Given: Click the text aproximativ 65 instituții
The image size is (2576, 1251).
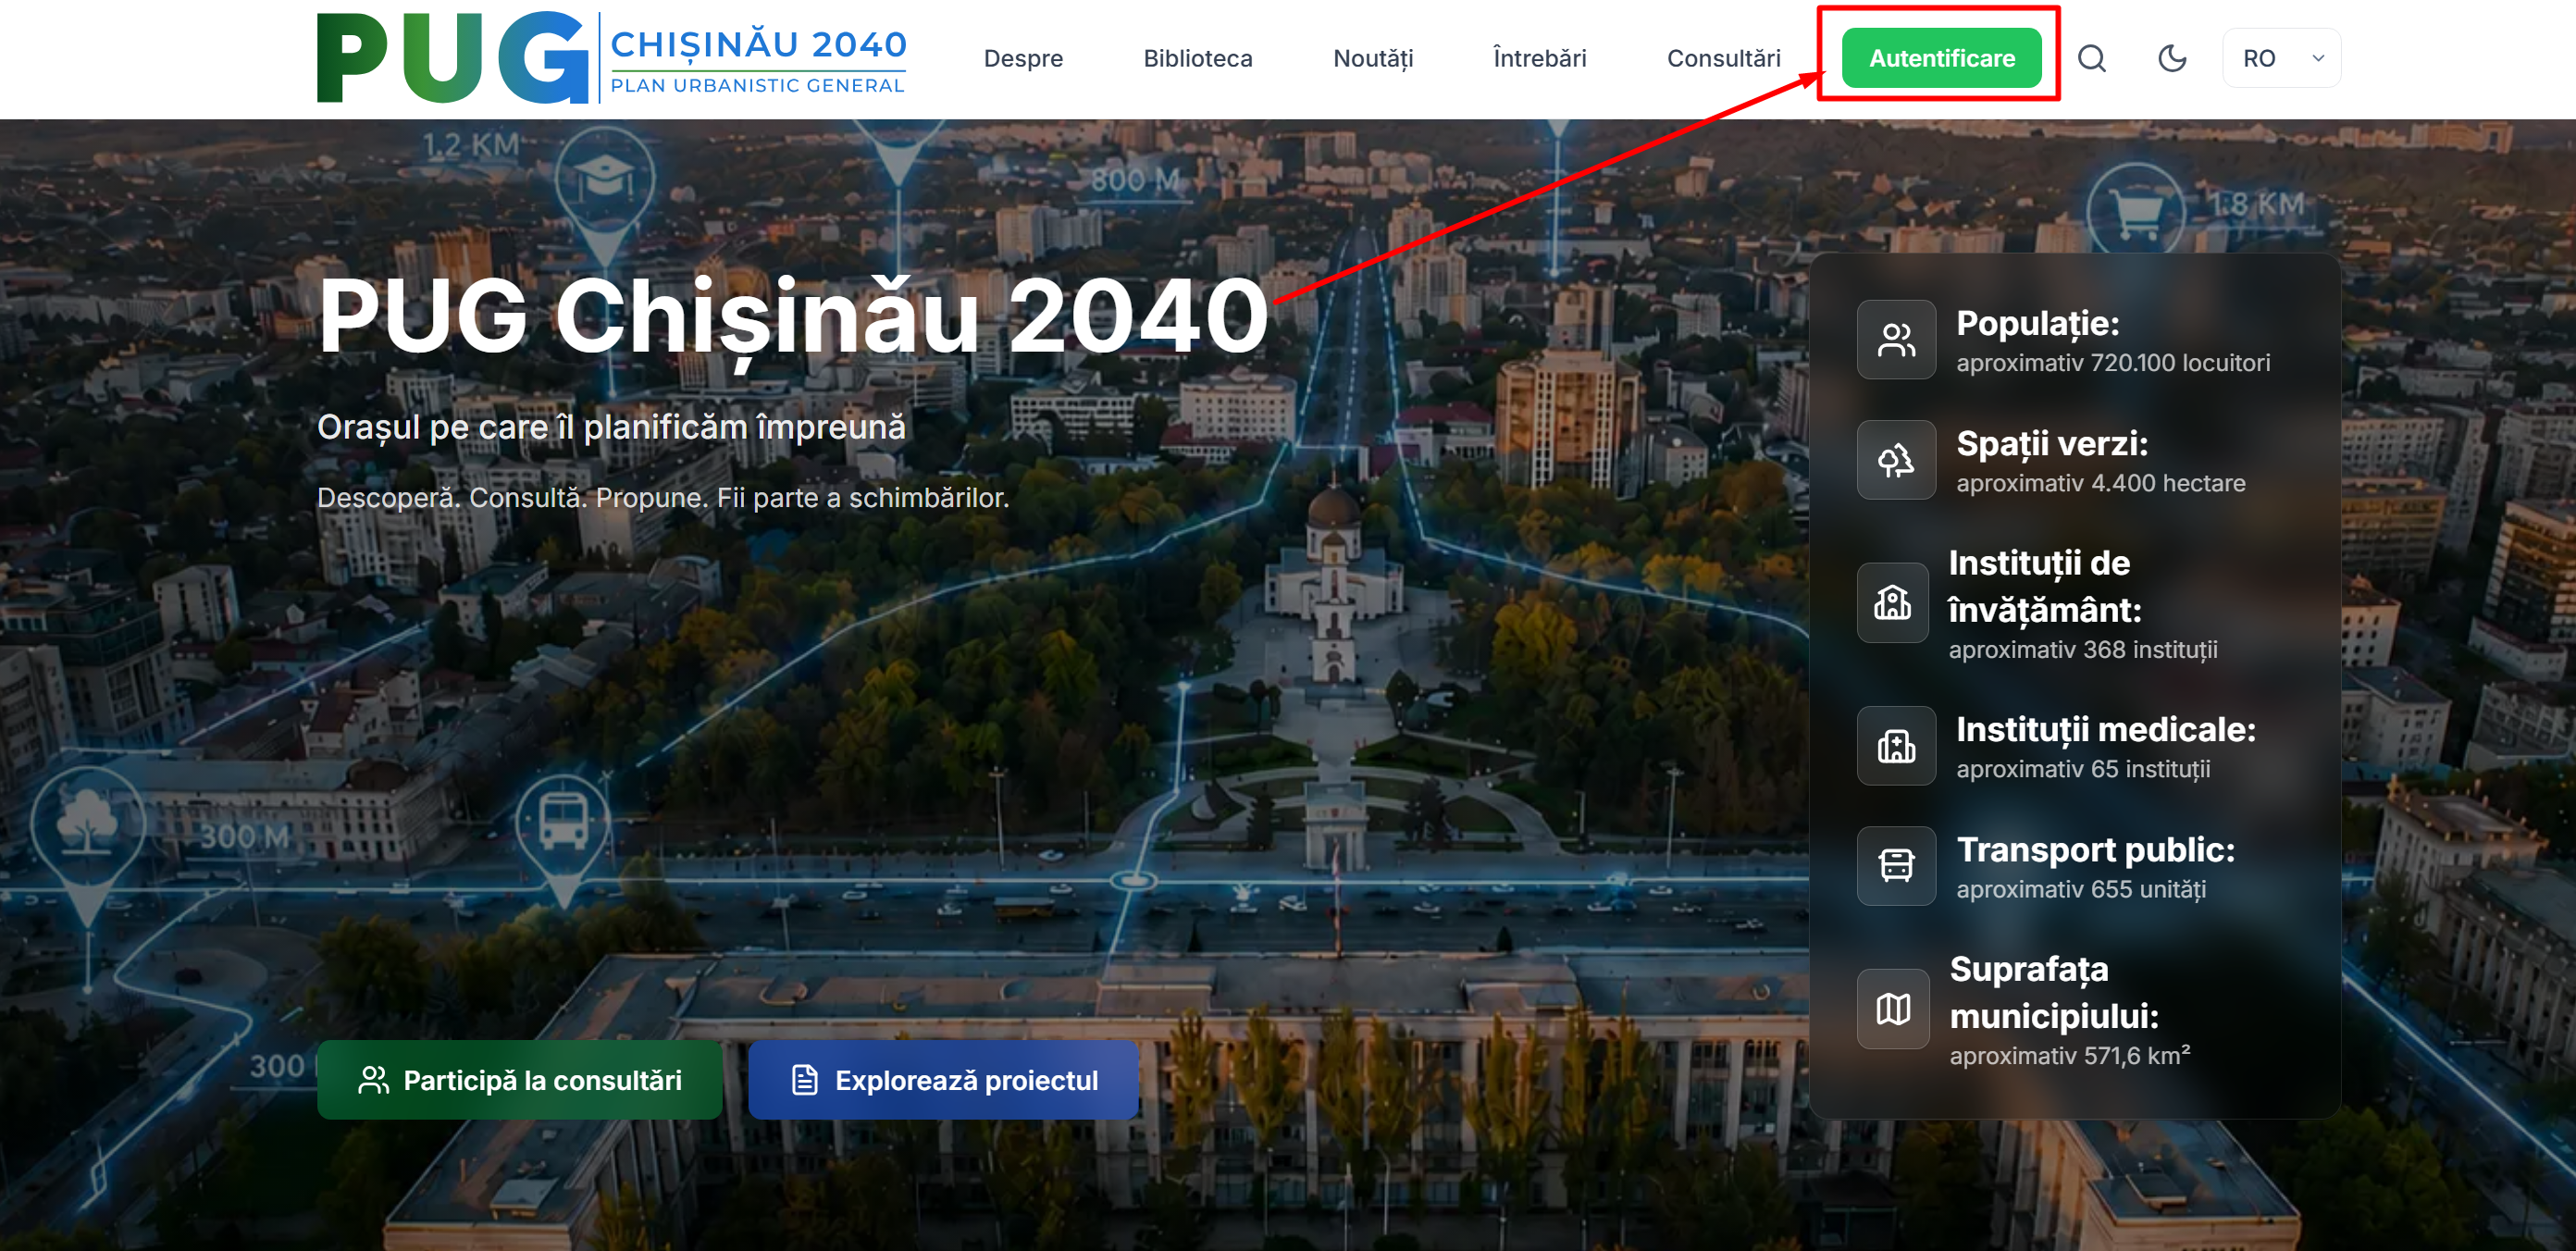Looking at the screenshot, I should (2083, 769).
